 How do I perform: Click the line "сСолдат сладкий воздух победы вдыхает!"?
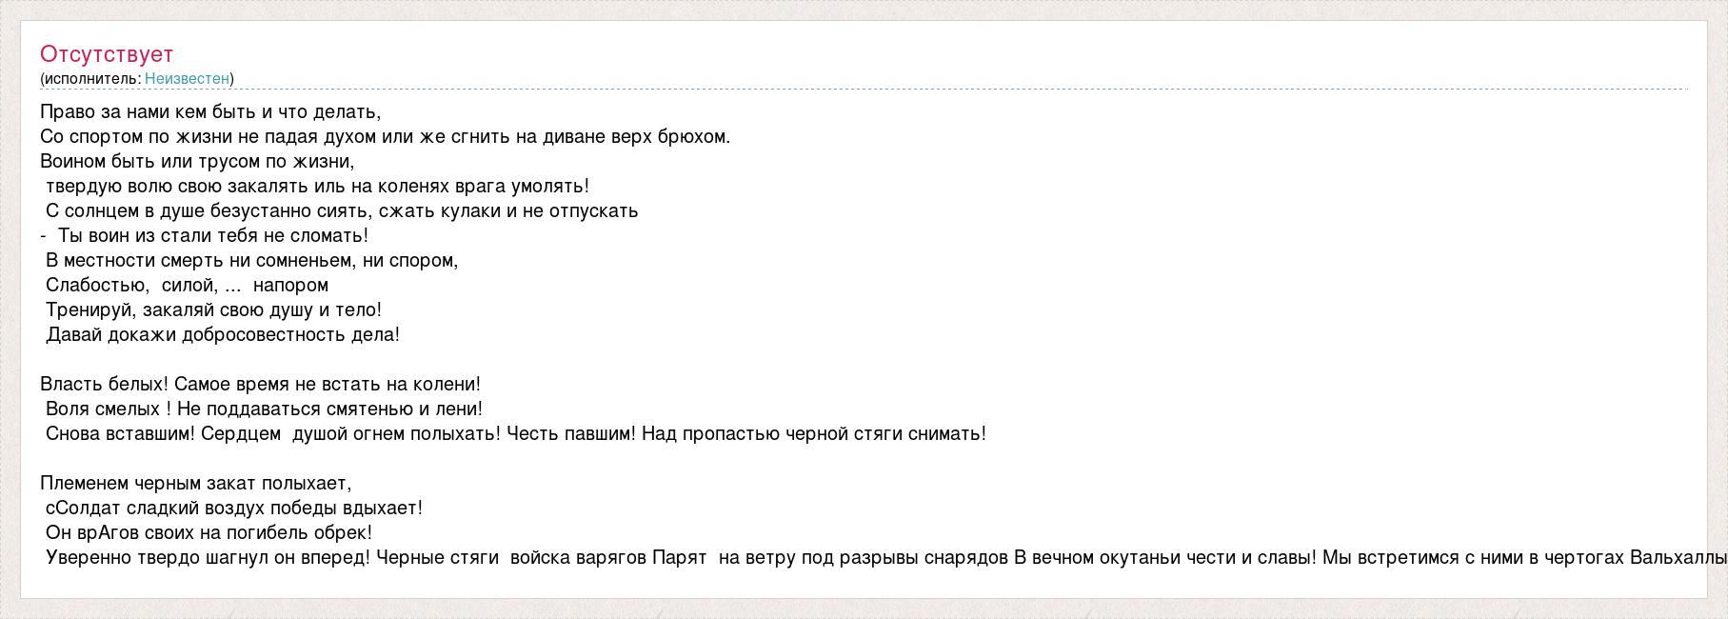[233, 509]
